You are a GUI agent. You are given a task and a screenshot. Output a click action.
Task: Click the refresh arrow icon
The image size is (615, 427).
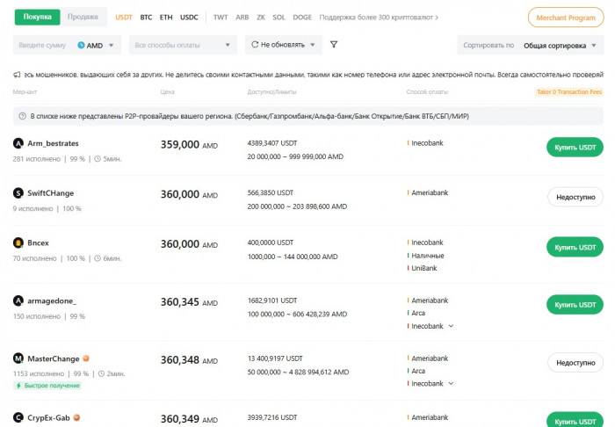(x=255, y=44)
